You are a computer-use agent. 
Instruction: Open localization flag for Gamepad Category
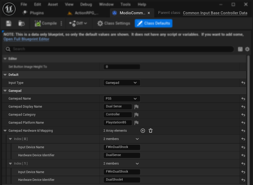pos(137,115)
